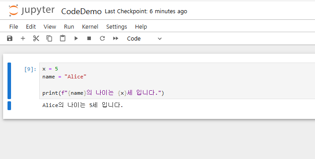Image resolution: width=315 pixels, height=159 pixels.
Task: Open the Settings menu
Action: click(x=116, y=27)
